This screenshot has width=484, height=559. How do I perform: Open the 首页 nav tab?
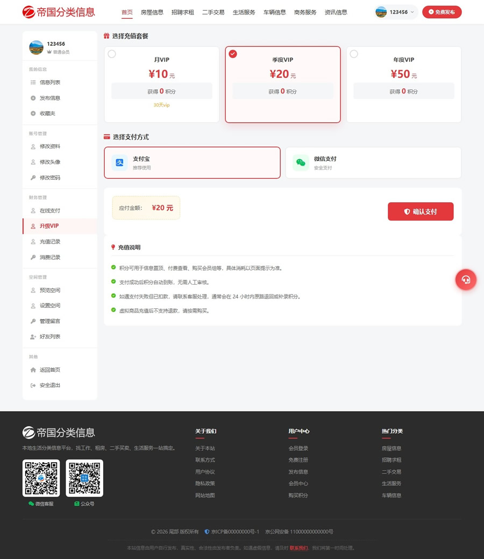point(127,12)
